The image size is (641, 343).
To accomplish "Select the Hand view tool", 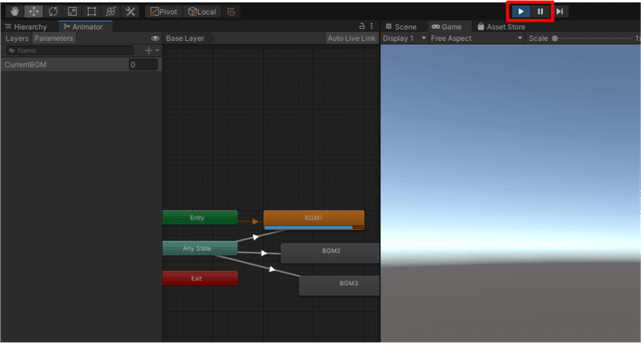I will coord(14,11).
